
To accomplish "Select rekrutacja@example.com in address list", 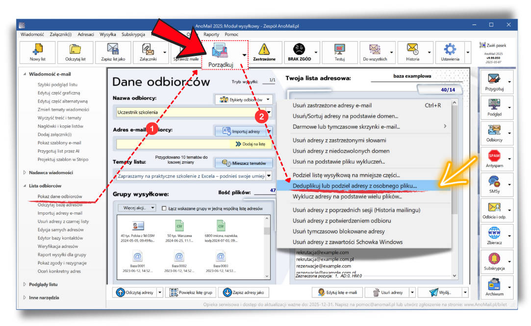I will click(323, 252).
